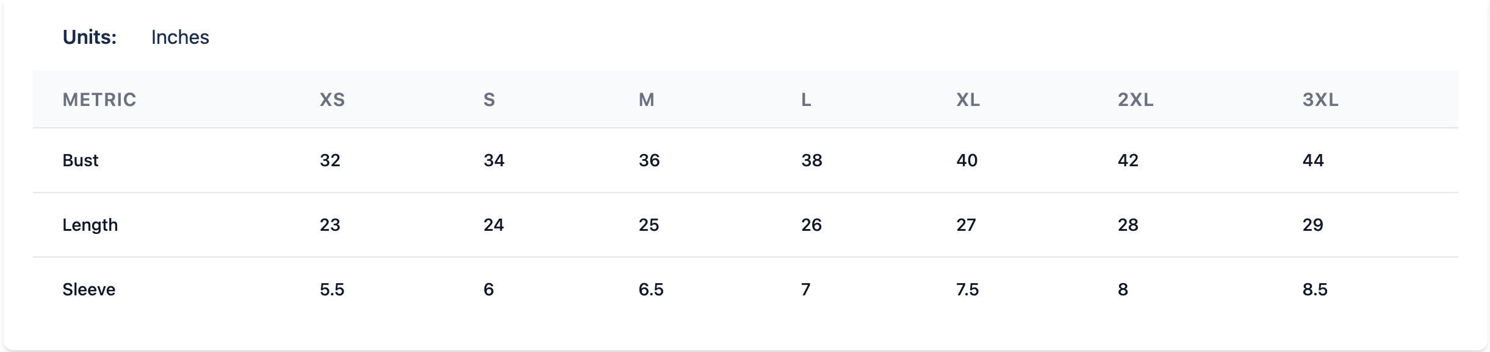Viewport: 1490px width, 352px height.
Task: Click the XS size column header
Action: click(x=332, y=99)
